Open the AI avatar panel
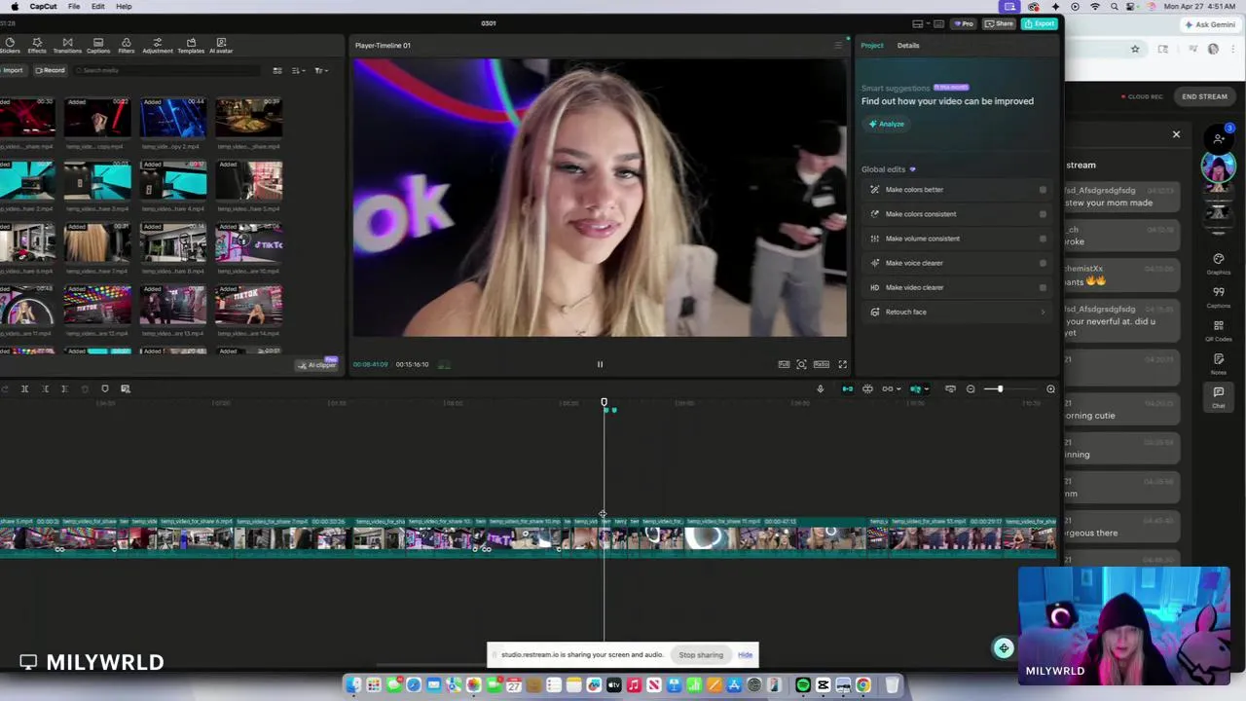This screenshot has width=1246, height=701. tap(221, 46)
